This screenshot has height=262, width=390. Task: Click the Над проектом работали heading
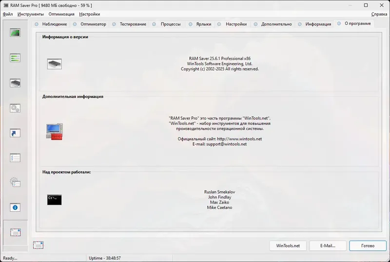[66, 172]
